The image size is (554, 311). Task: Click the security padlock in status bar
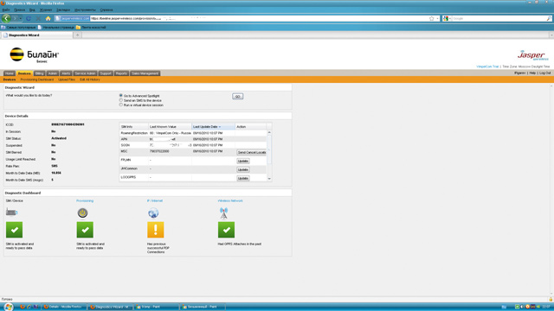point(551,299)
